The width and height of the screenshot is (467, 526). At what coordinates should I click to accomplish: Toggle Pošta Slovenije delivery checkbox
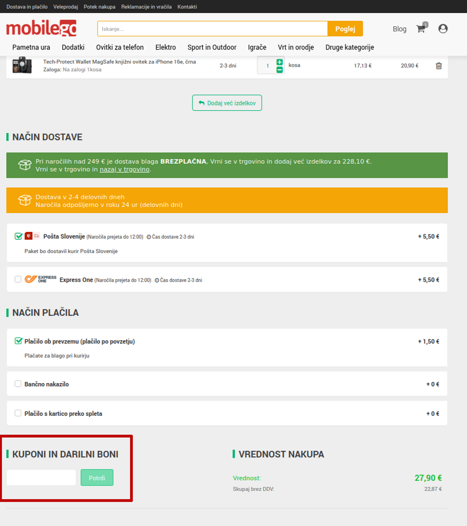click(19, 236)
